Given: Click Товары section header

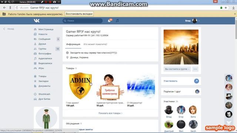Looking at the screenshot, I should point(70,68).
